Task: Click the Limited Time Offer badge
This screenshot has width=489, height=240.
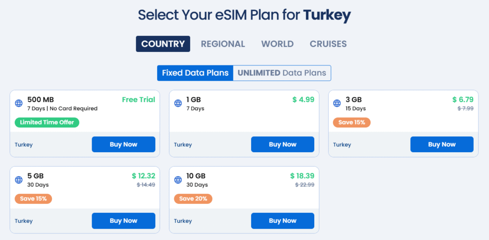Action: click(x=47, y=122)
